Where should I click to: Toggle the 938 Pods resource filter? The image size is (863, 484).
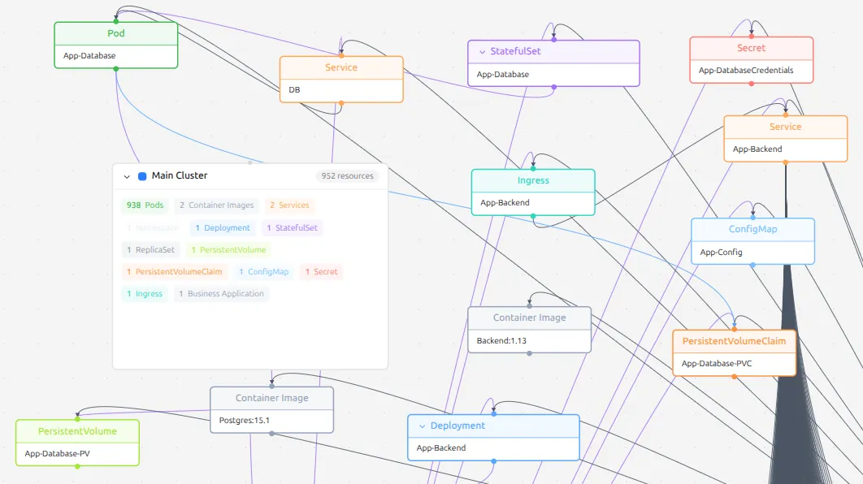144,205
